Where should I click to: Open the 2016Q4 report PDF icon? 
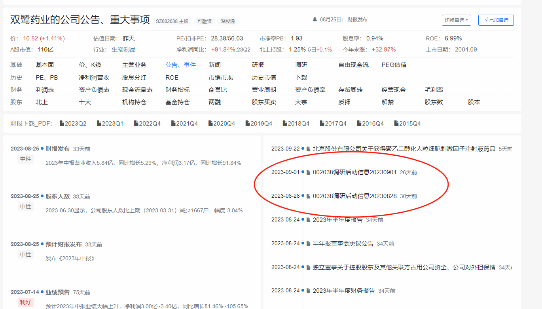pyautogui.click(x=359, y=124)
